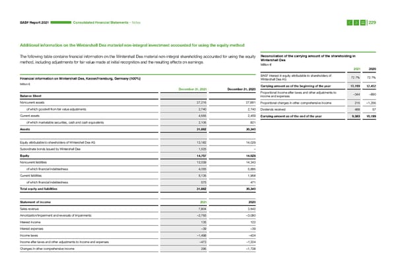The image size is (396, 279).
Task: Click the 'Sales revenue' row label
Action: coord(29,209)
